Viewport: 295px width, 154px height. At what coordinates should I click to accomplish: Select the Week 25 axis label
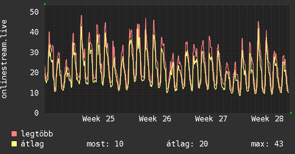[98, 119]
